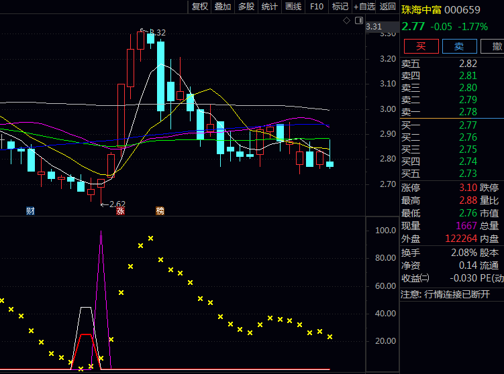Screen dimensions: 504x374
Task: Click the 标记 mark button
Action: 340,7
